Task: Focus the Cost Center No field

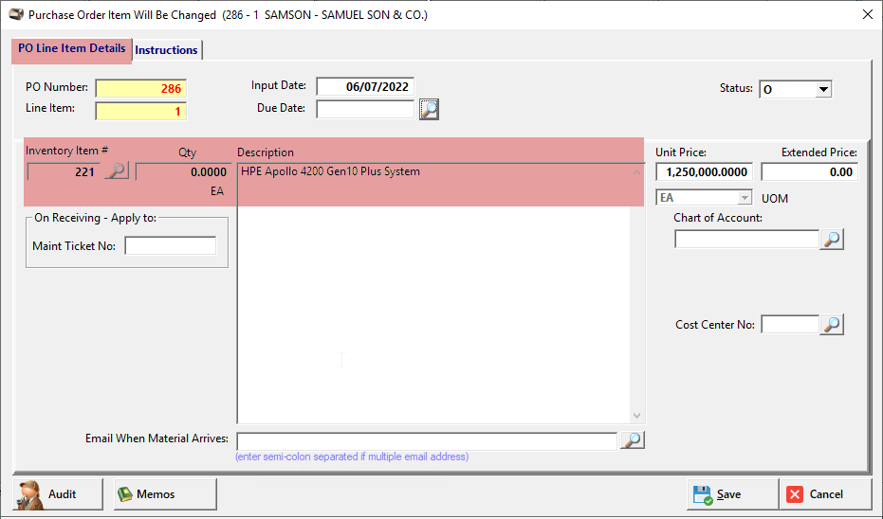Action: (x=790, y=325)
